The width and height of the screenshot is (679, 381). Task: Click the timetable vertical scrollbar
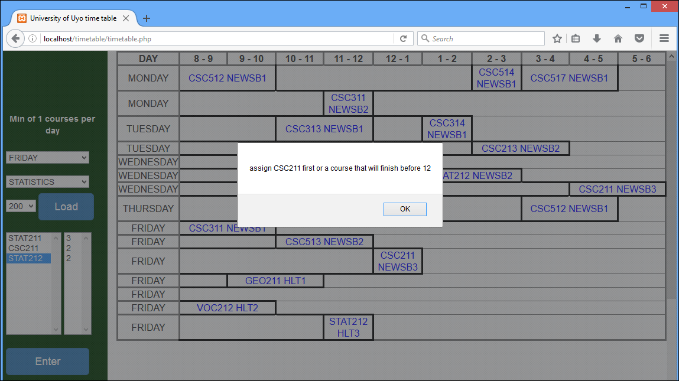pyautogui.click(x=671, y=177)
